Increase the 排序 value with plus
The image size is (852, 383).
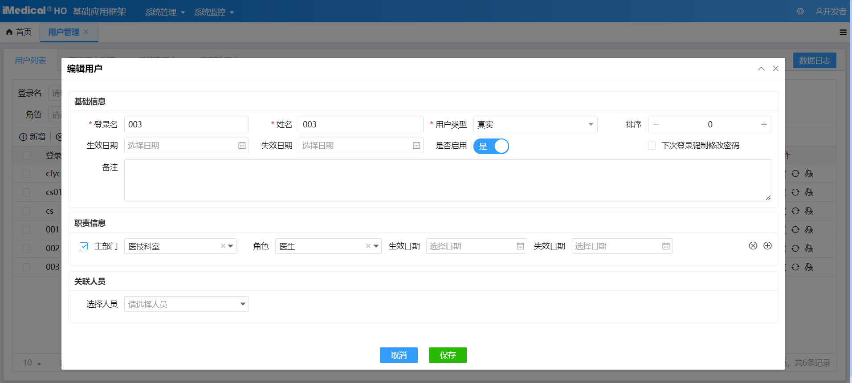pyautogui.click(x=764, y=124)
